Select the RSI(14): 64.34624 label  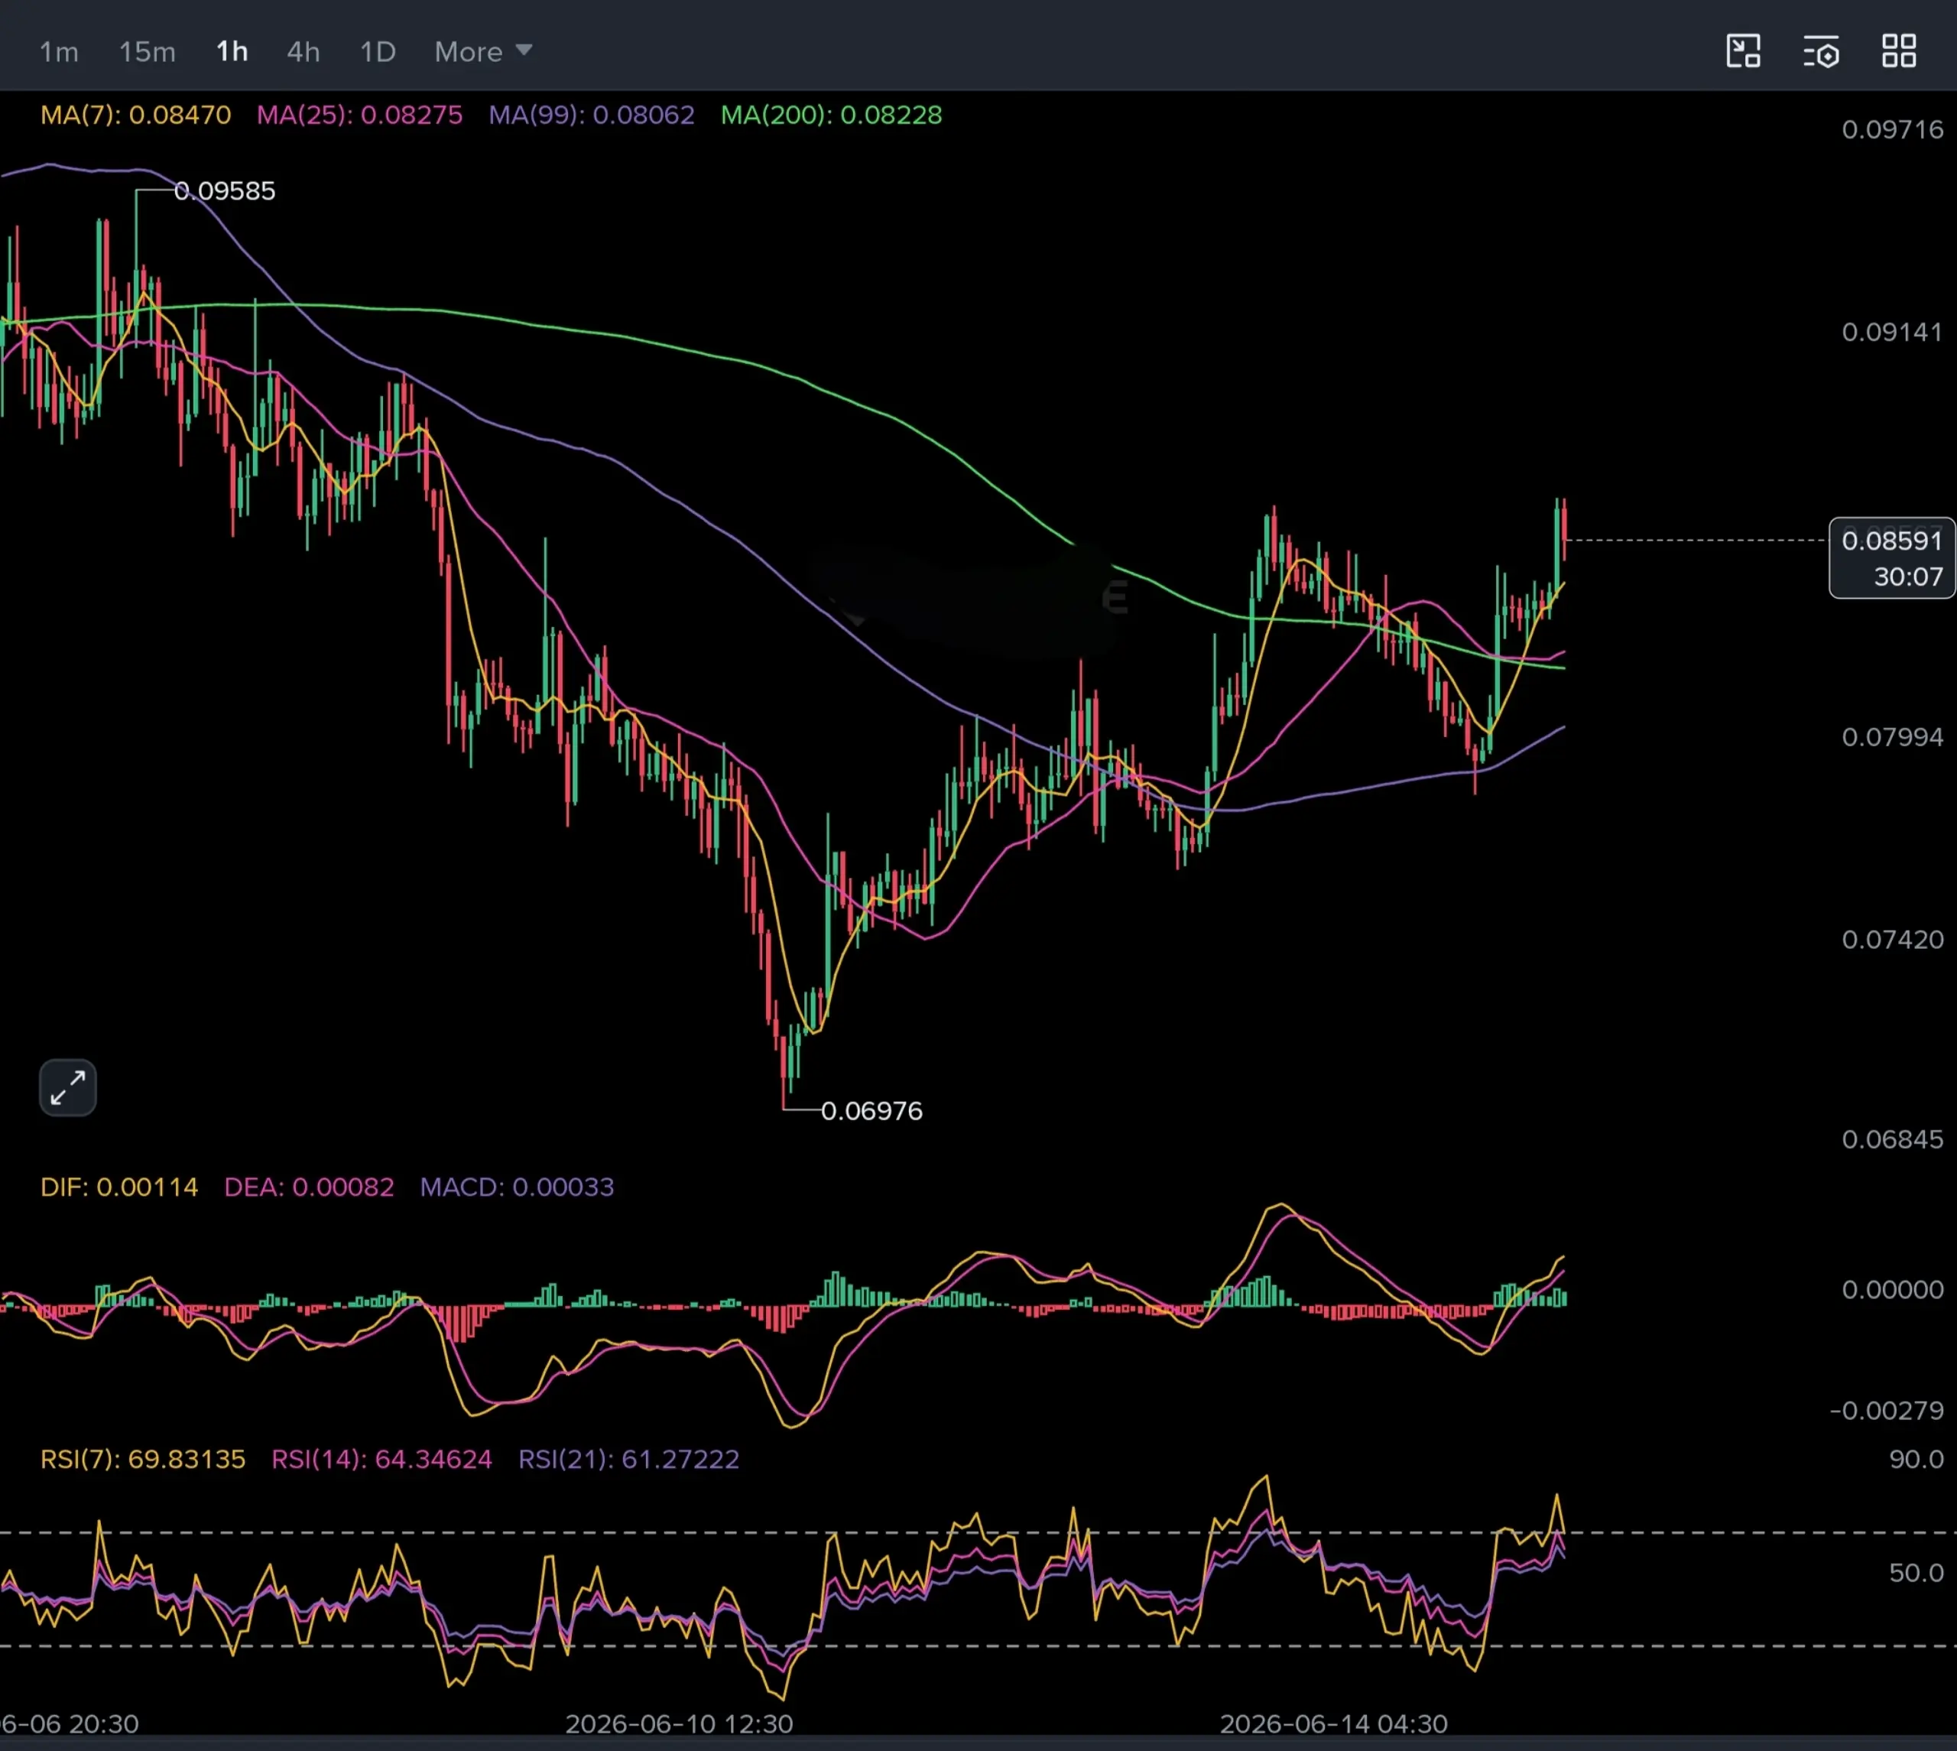[381, 1460]
